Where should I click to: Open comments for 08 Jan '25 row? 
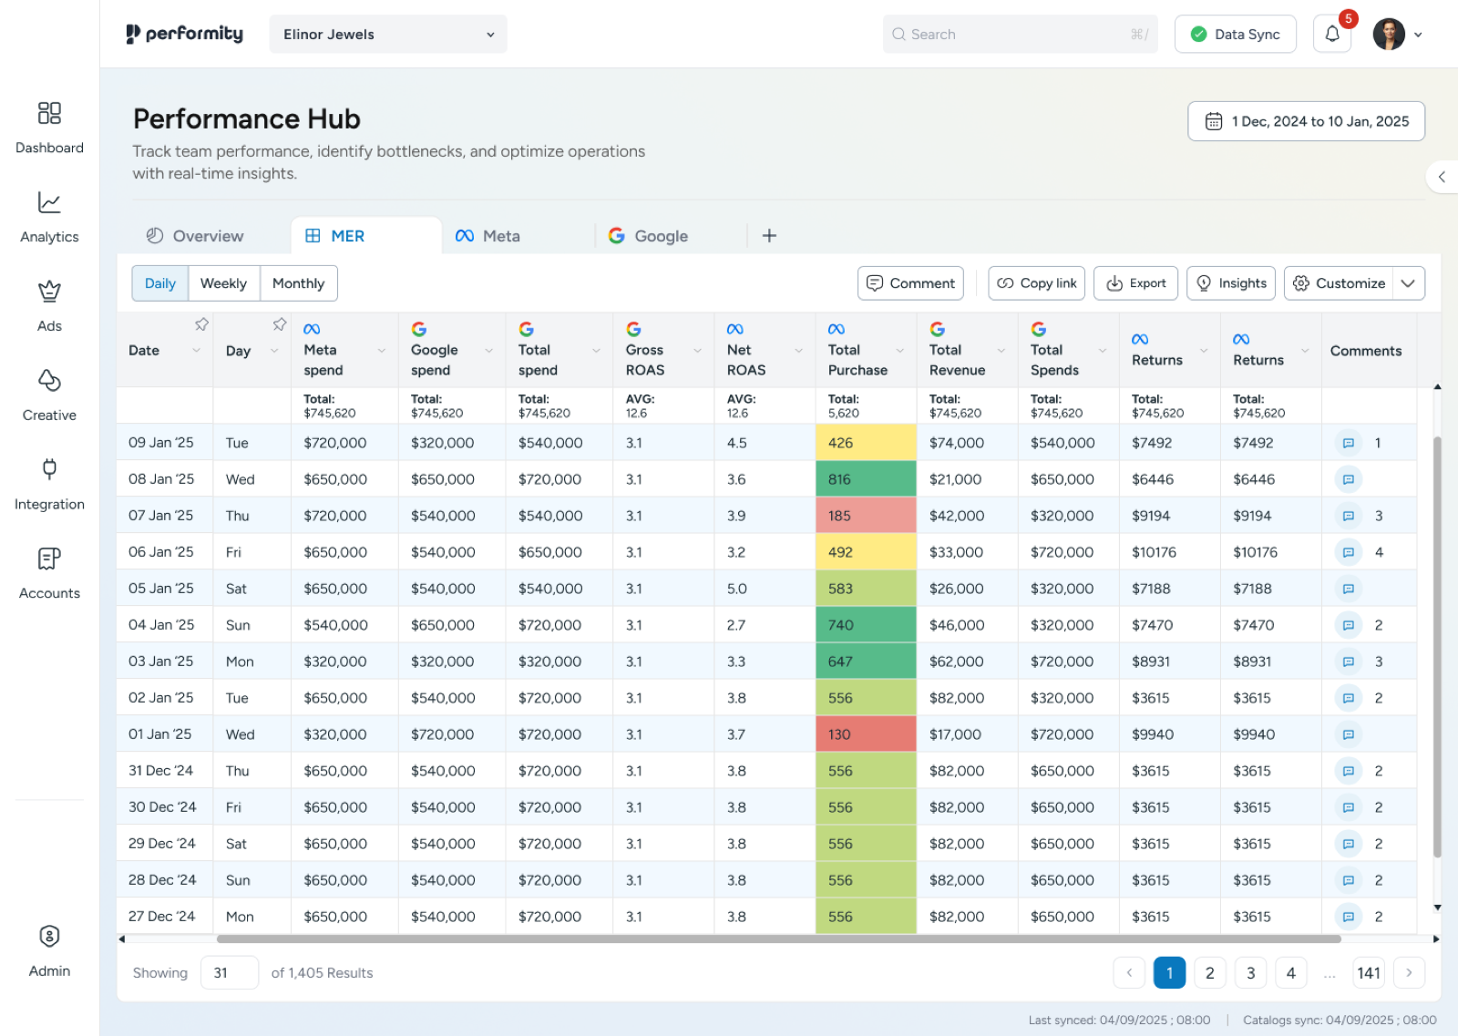[1348, 479]
